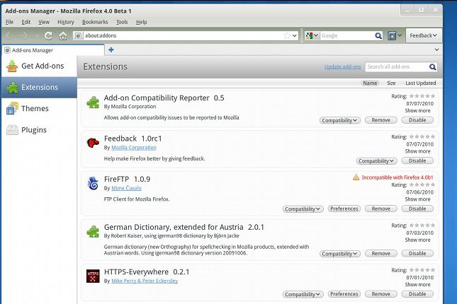Select the Add-ons Manager tab
The height and width of the screenshot is (304, 457).
click(x=53, y=50)
